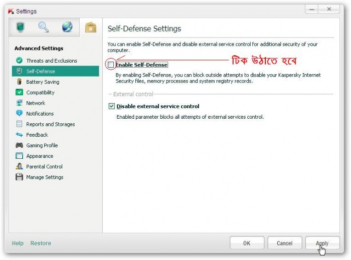The height and width of the screenshot is (260, 351).
Task: Click the Advanced Settings heading
Action: (x=39, y=48)
